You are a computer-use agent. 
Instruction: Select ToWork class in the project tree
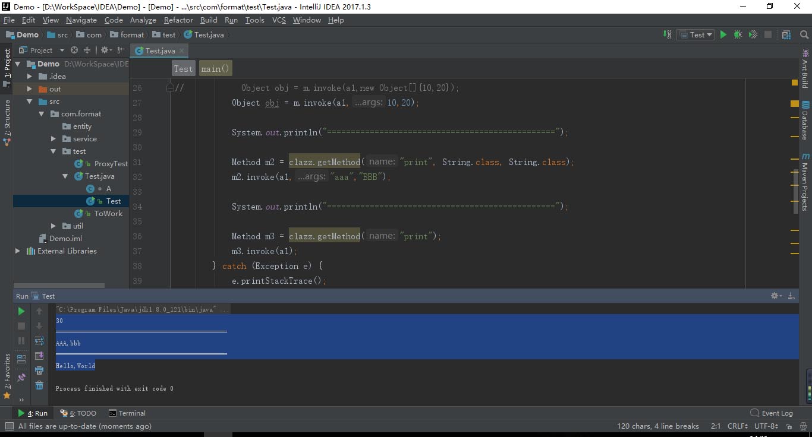[x=108, y=214]
